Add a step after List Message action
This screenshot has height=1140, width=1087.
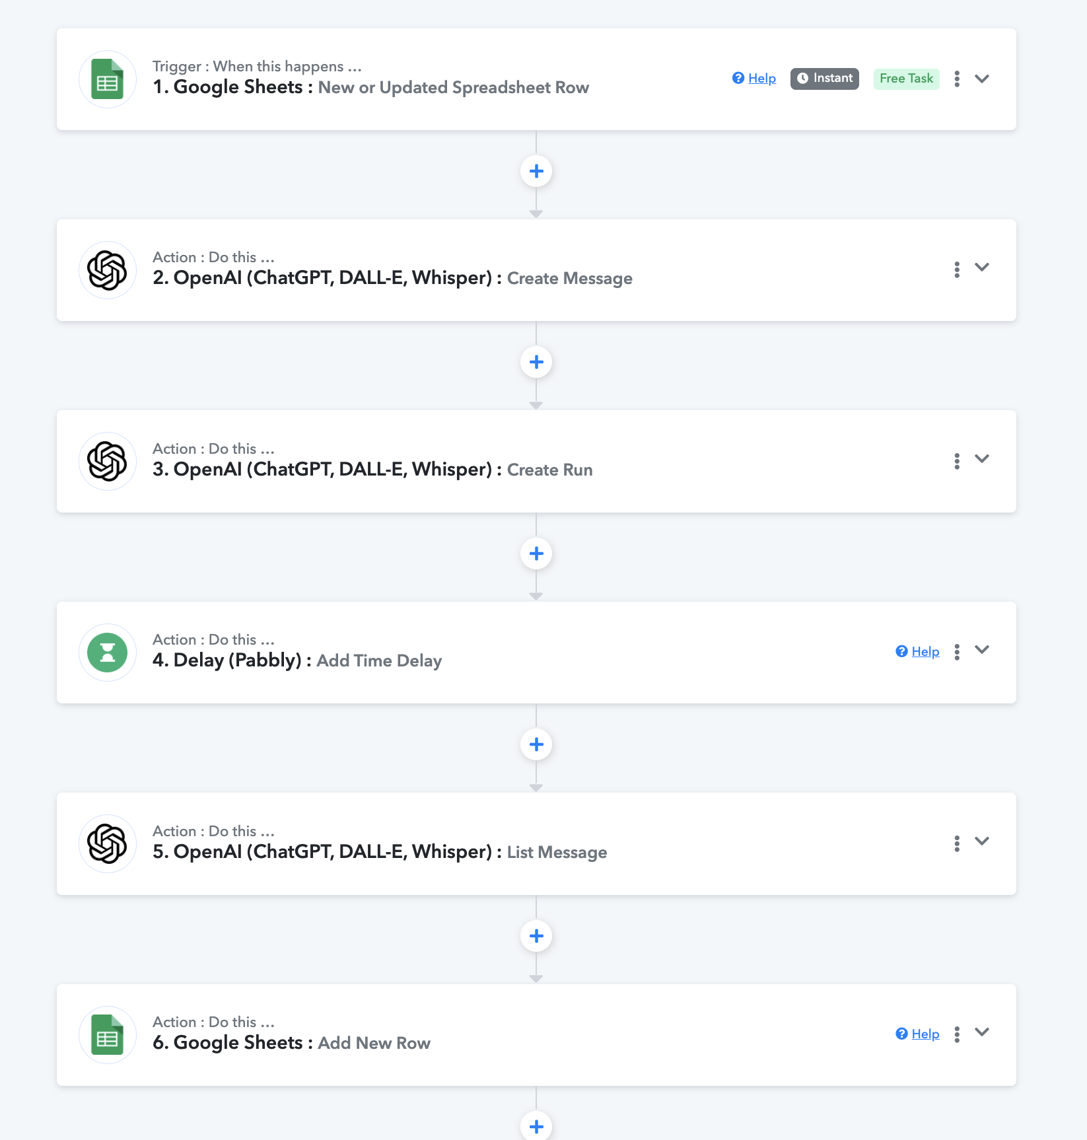pos(536,936)
